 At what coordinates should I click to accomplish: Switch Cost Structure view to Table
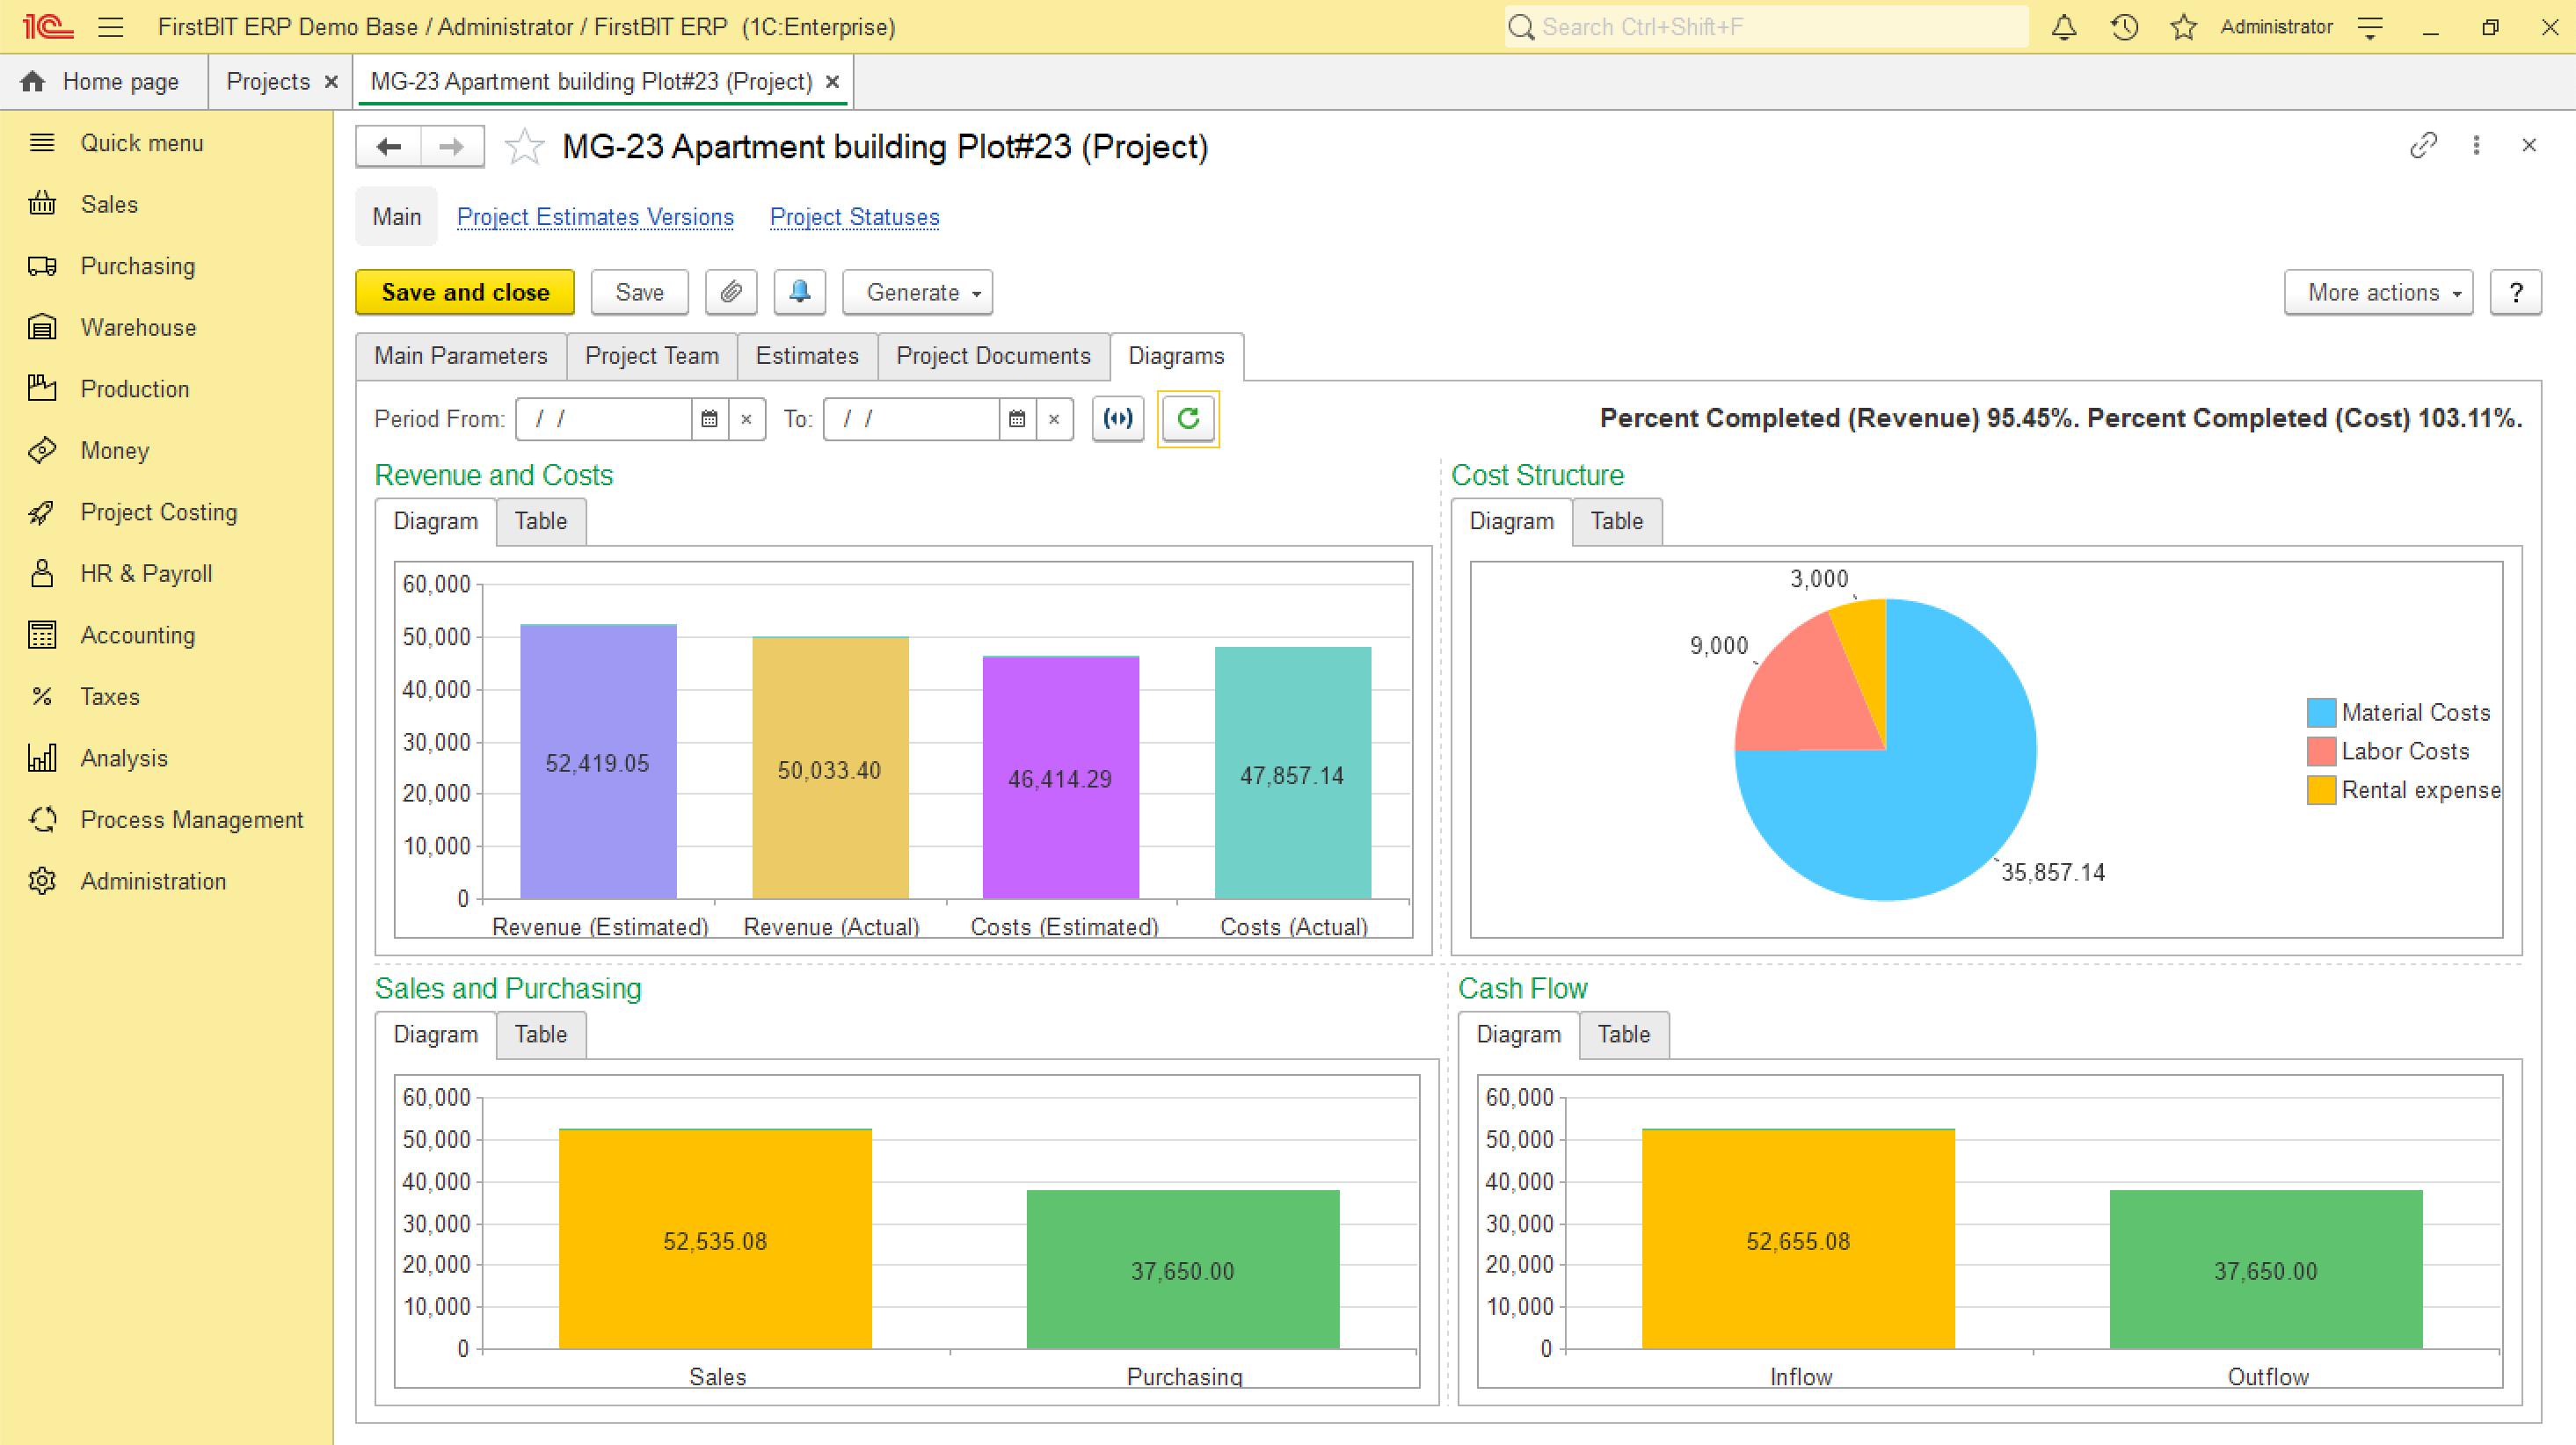(1616, 521)
